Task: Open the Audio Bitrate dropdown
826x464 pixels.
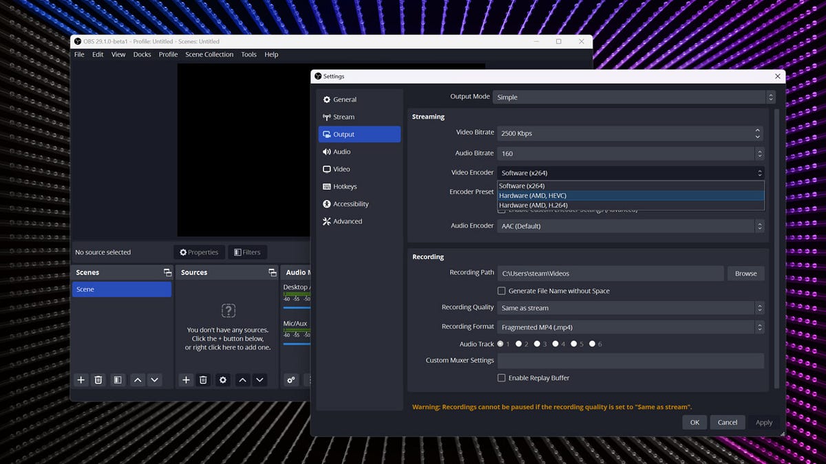Action: pyautogui.click(x=631, y=153)
